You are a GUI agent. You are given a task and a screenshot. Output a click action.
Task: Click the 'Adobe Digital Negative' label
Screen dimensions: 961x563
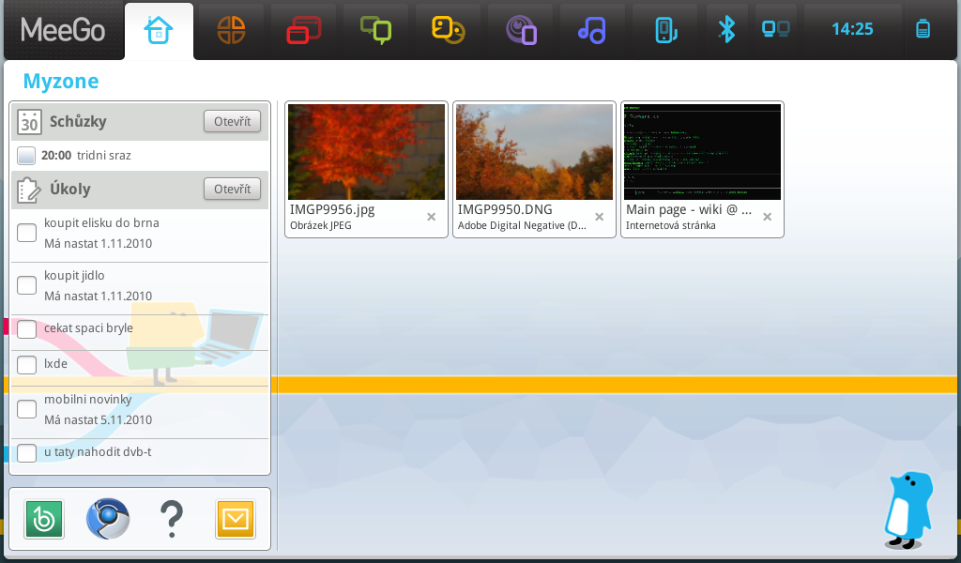522,225
